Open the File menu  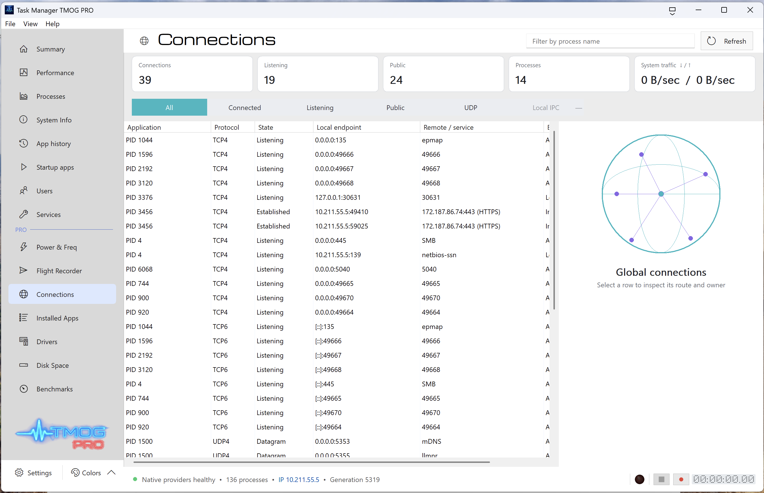click(x=10, y=24)
